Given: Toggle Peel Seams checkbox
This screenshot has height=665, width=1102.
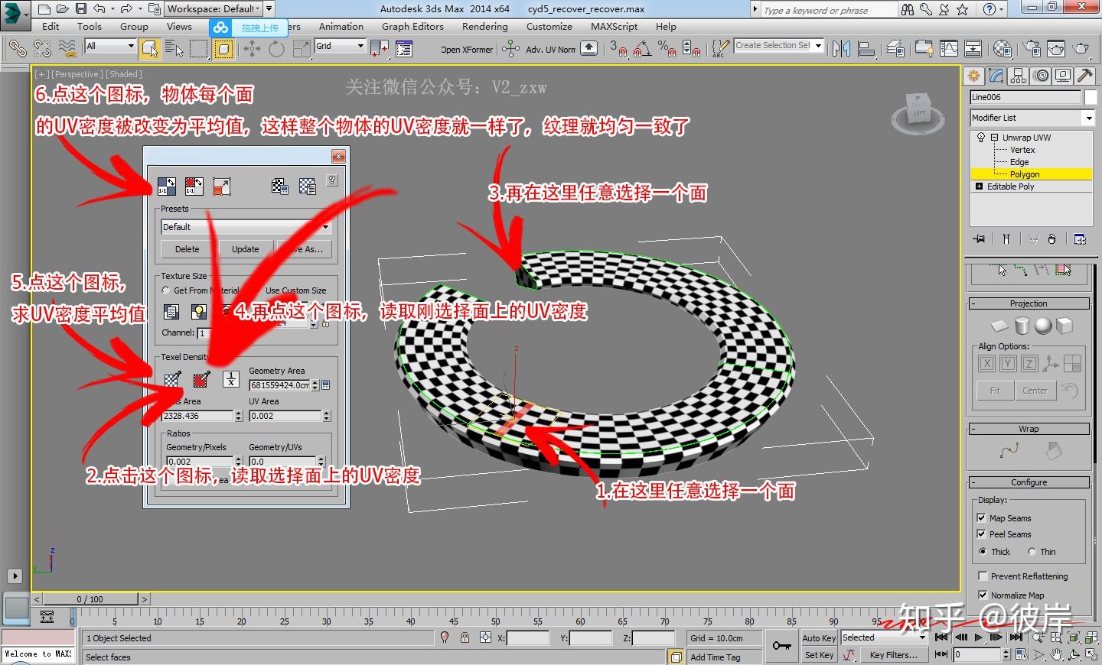Looking at the screenshot, I should 981,534.
